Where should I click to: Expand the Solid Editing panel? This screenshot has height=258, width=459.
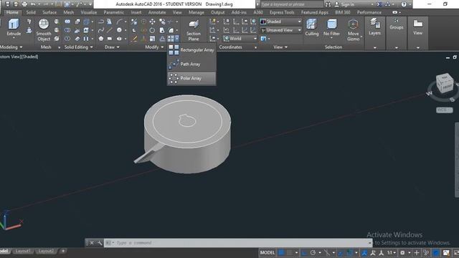[78, 47]
